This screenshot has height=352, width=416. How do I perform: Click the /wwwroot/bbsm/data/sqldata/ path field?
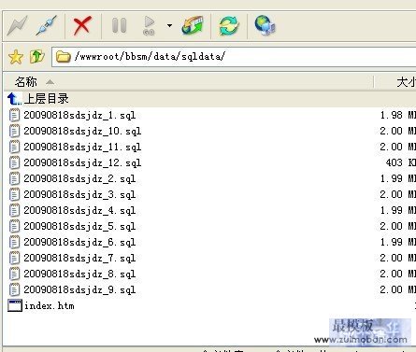[234, 57]
